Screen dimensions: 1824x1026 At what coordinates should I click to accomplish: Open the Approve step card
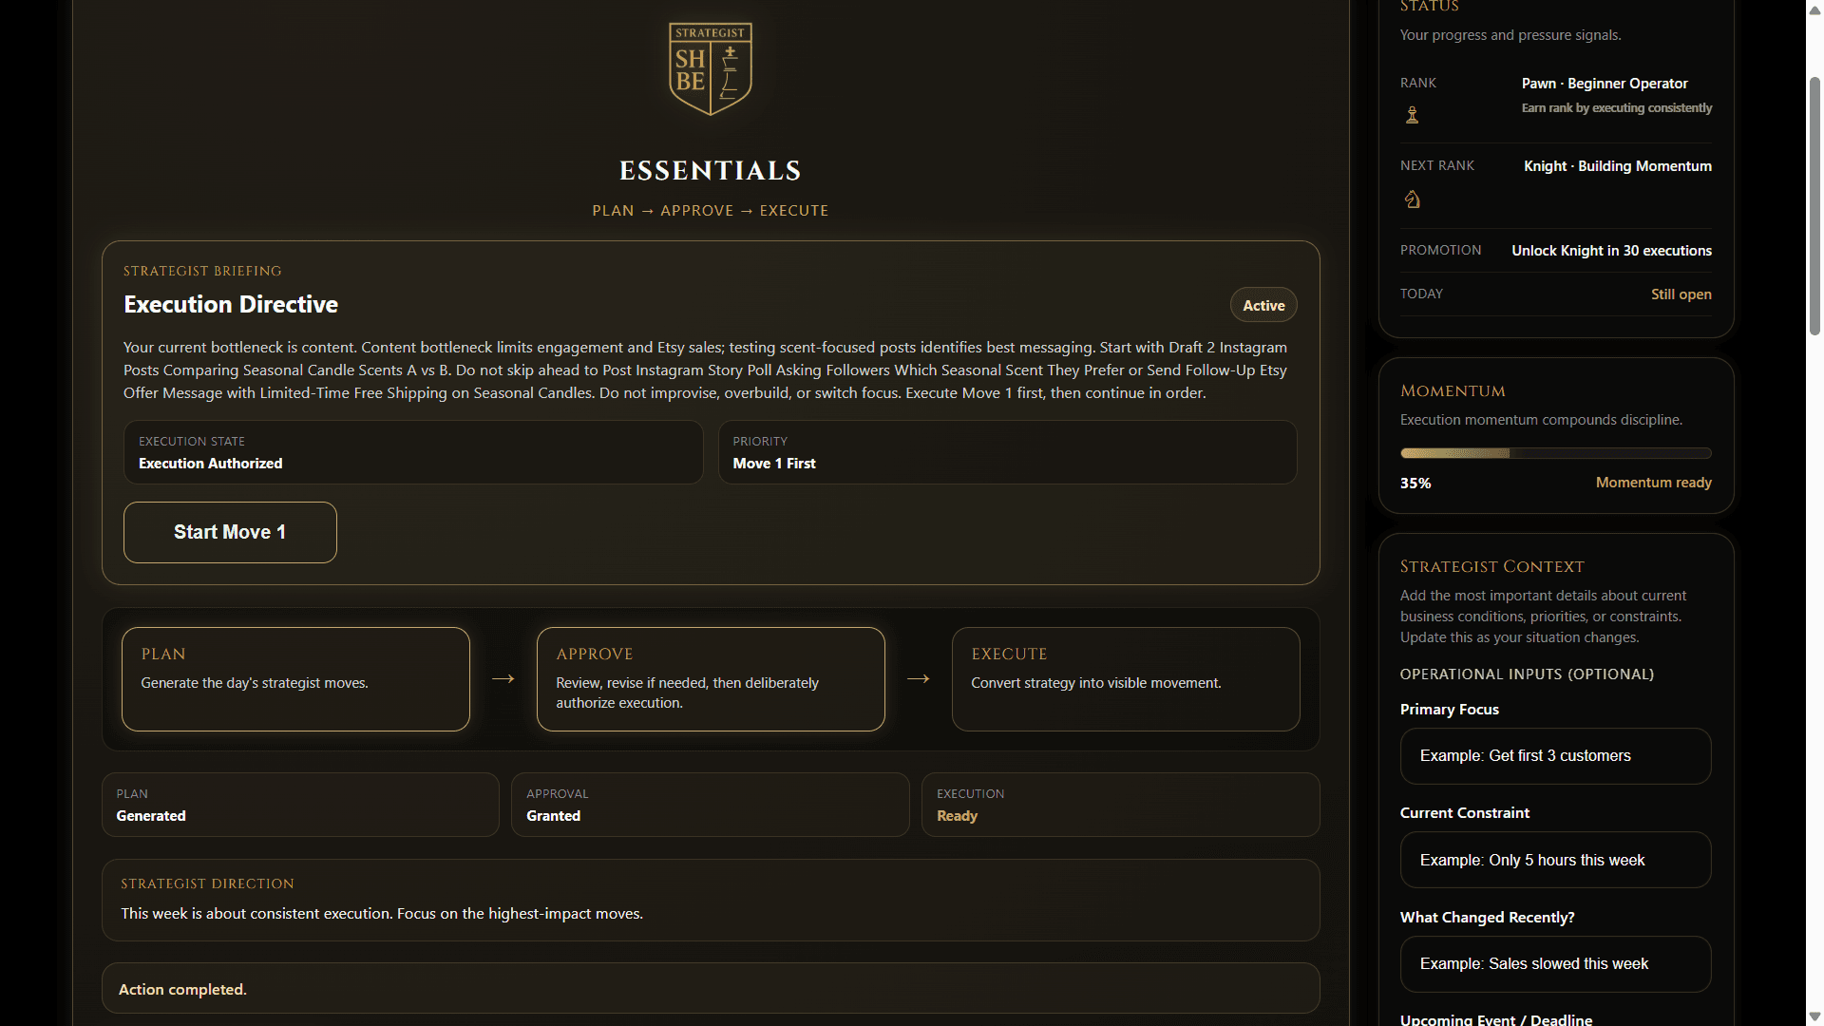coord(711,679)
